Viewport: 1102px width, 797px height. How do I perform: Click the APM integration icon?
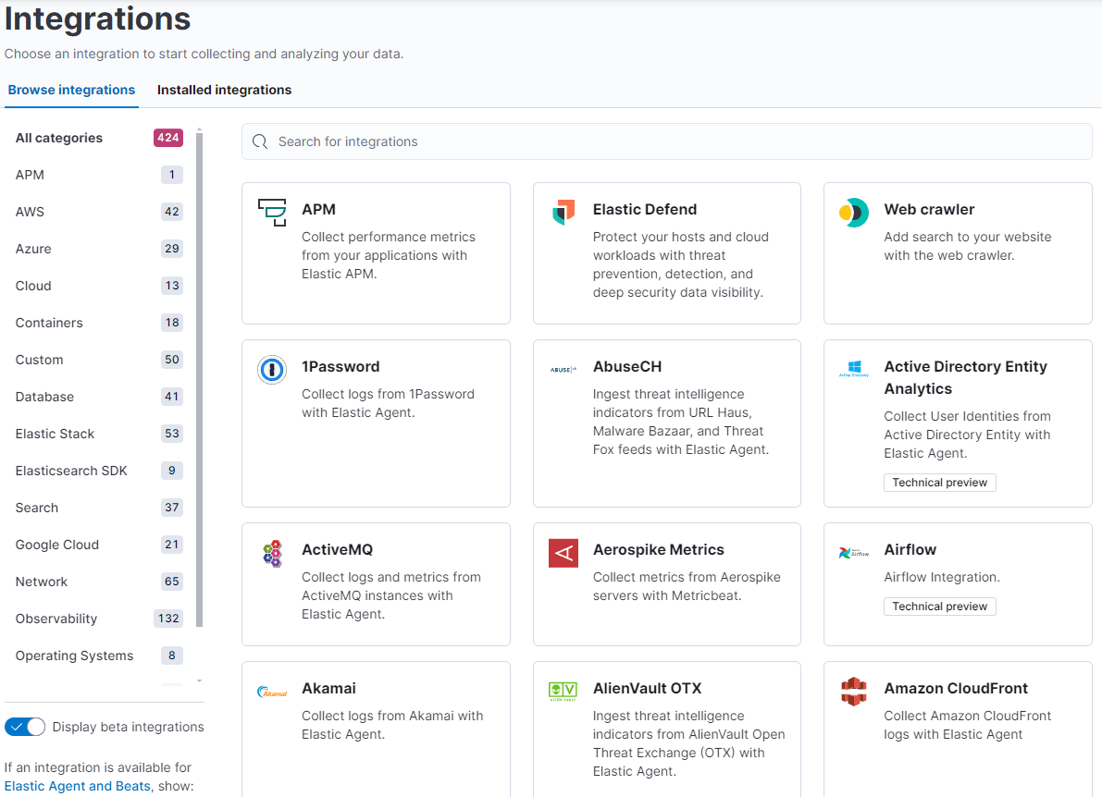click(272, 212)
